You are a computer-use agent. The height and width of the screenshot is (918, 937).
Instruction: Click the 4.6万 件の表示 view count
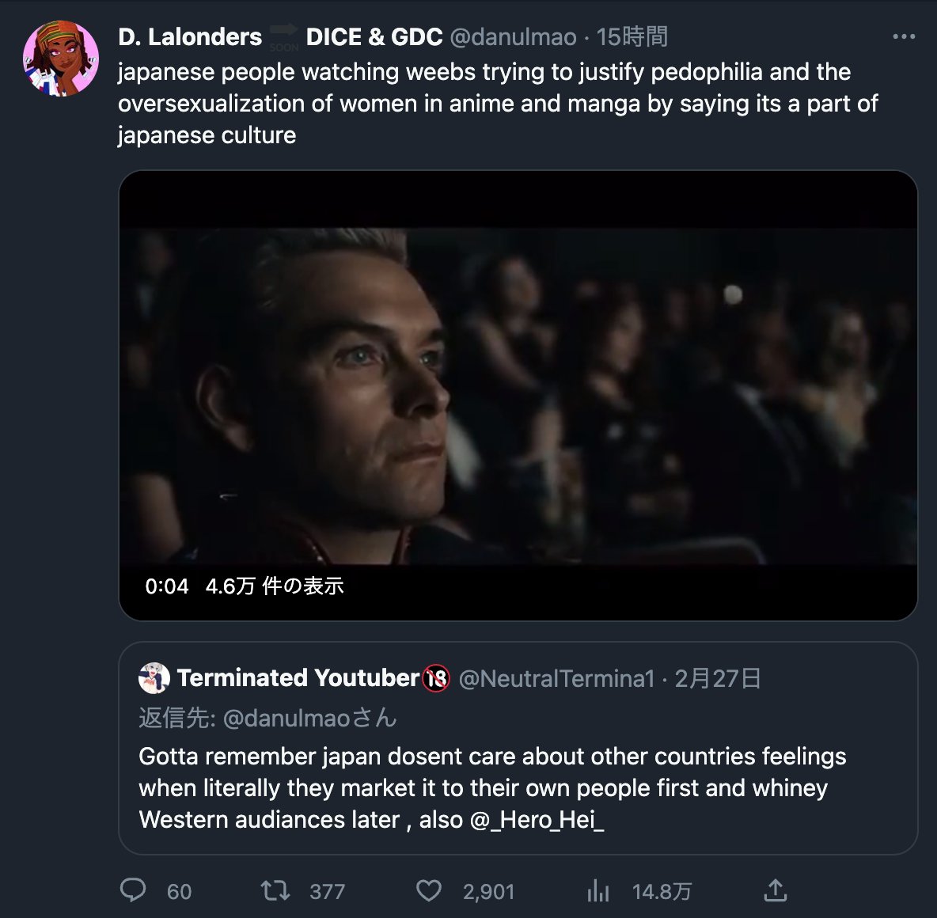coord(275,586)
